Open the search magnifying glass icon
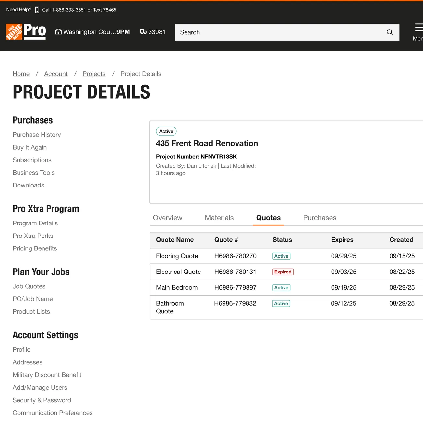Image resolution: width=423 pixels, height=423 pixels. coord(390,32)
